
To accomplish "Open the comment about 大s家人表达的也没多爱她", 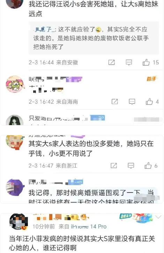I will coord(91,149).
